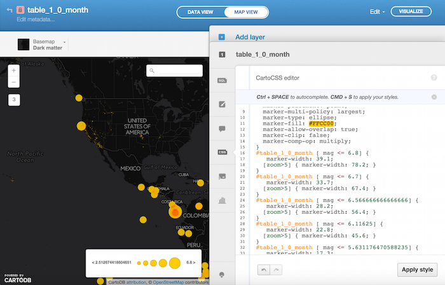Click the redo arrow button
This screenshot has height=285, width=445.
(276, 270)
